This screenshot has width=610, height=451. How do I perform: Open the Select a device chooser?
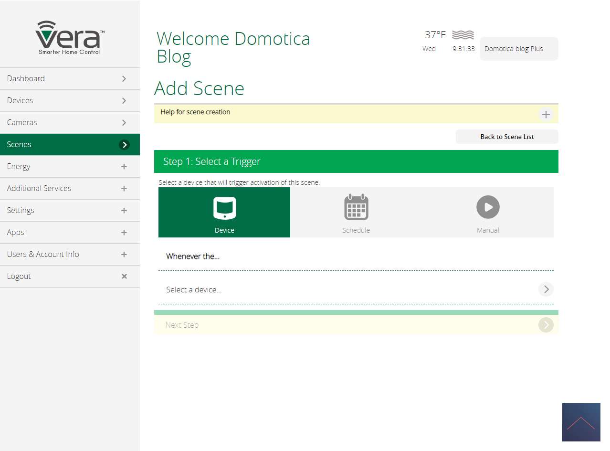coord(546,290)
